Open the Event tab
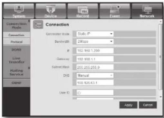164x118 pixels. point(115,11)
